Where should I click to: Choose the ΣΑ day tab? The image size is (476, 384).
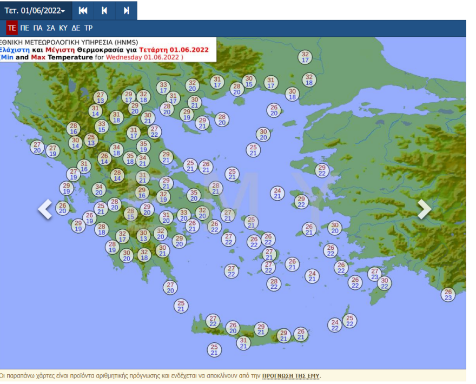[x=51, y=28]
